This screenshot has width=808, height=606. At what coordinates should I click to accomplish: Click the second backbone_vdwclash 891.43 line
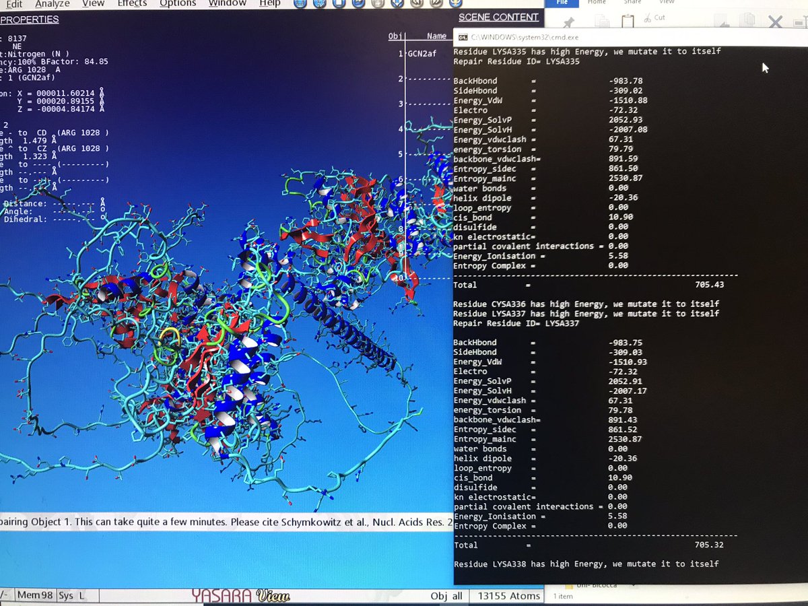tap(545, 419)
